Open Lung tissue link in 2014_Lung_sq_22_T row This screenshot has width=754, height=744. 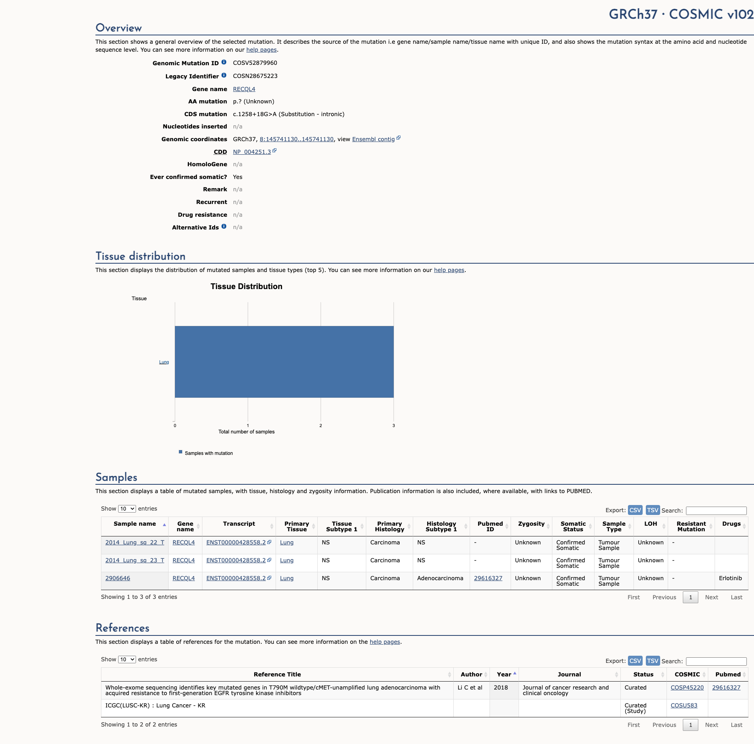(287, 542)
